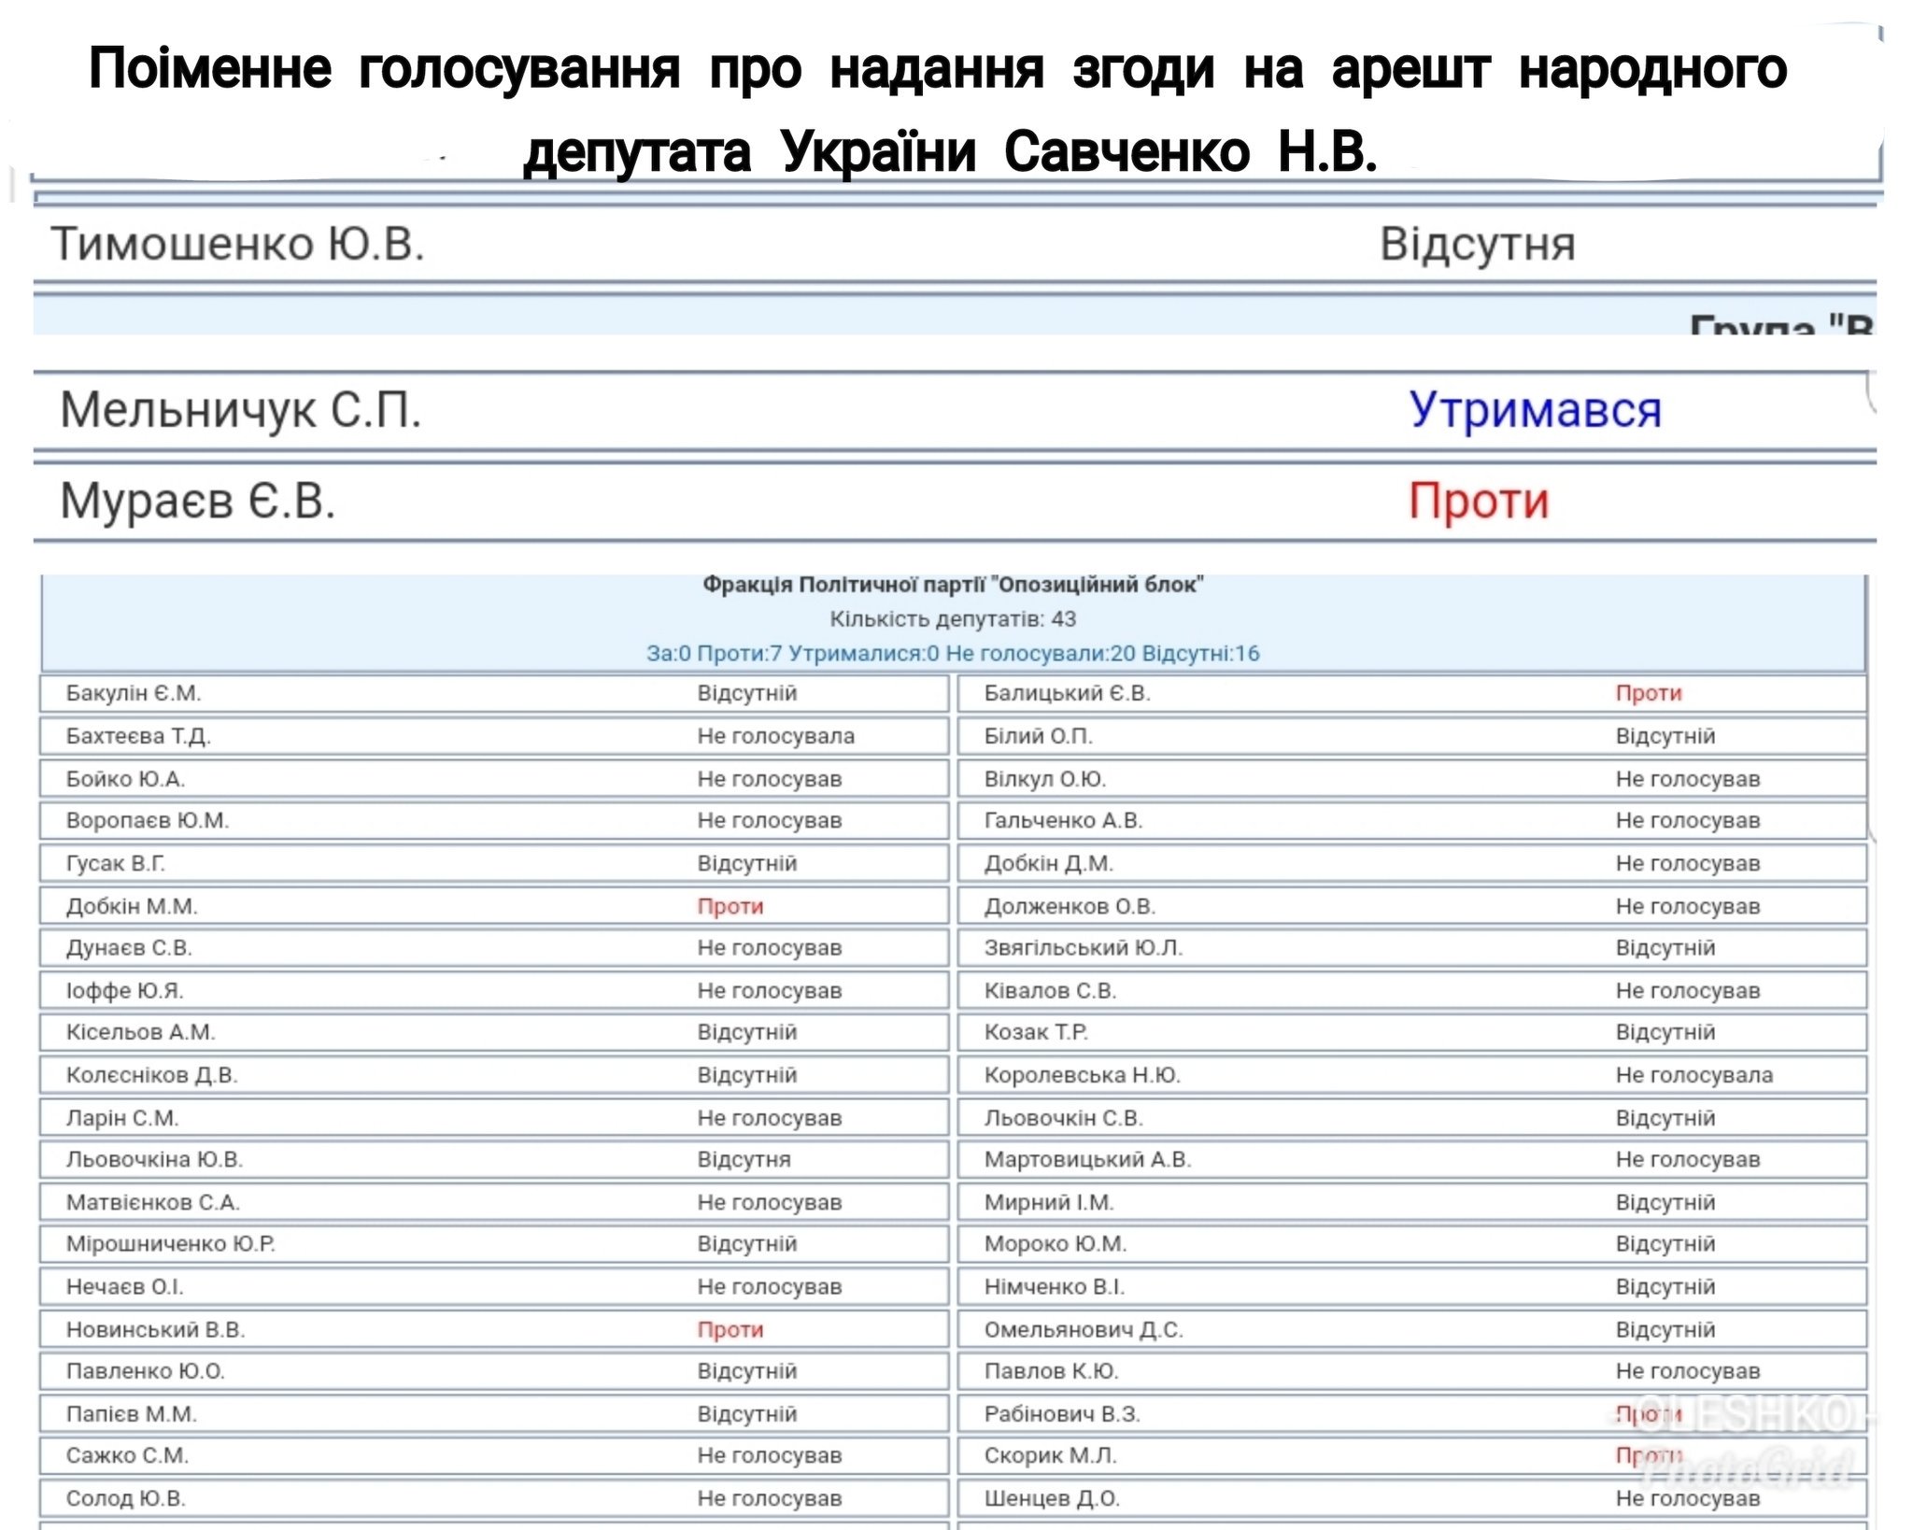Select deputy Папієв М.М.

[x=131, y=1413]
